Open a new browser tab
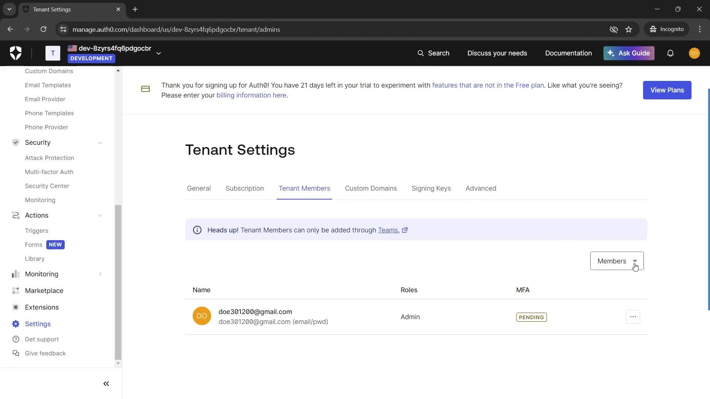Viewport: 710px width, 399px height. tap(135, 9)
